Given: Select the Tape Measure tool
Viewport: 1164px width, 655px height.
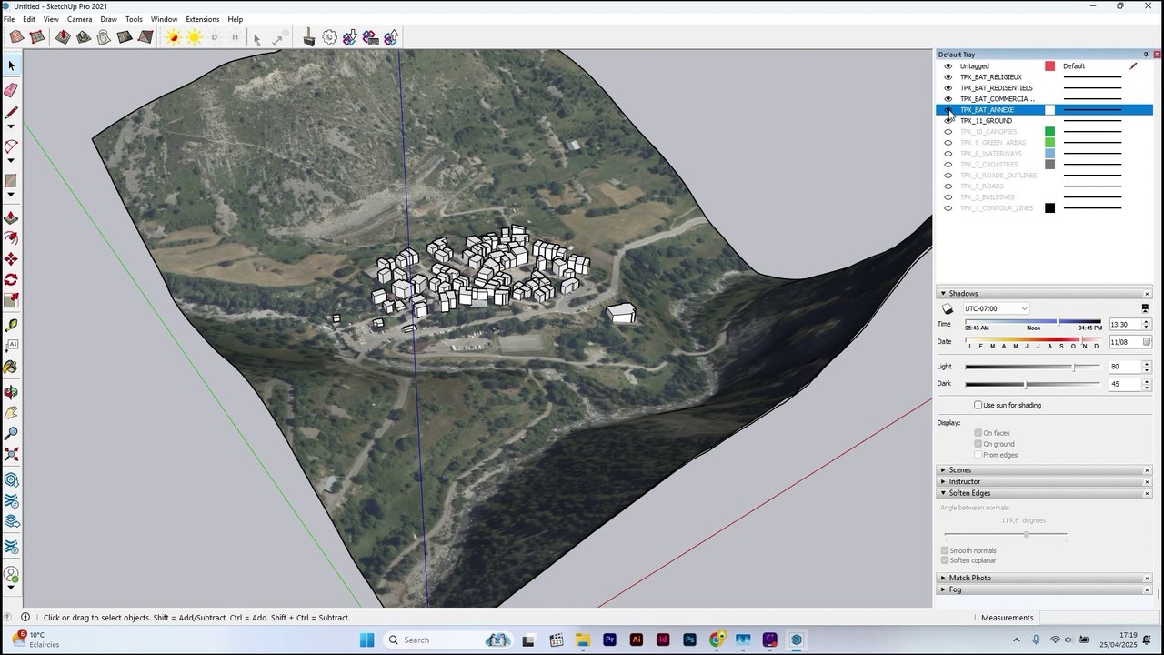Looking at the screenshot, I should (x=11, y=325).
